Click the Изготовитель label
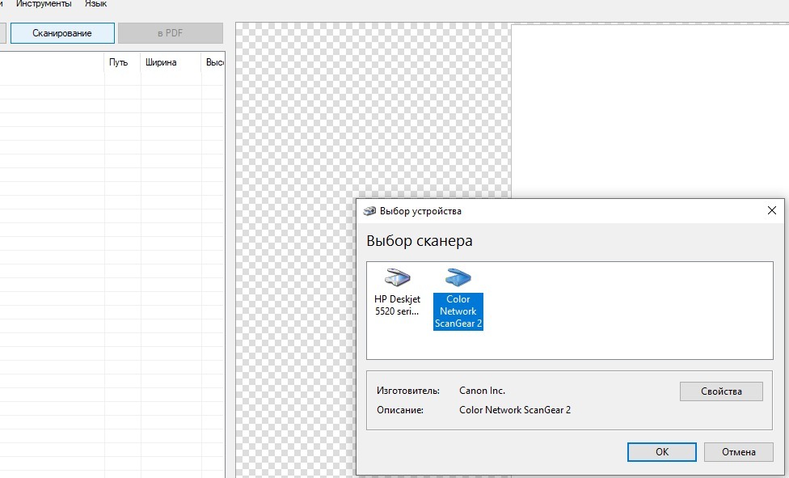 tap(408, 391)
